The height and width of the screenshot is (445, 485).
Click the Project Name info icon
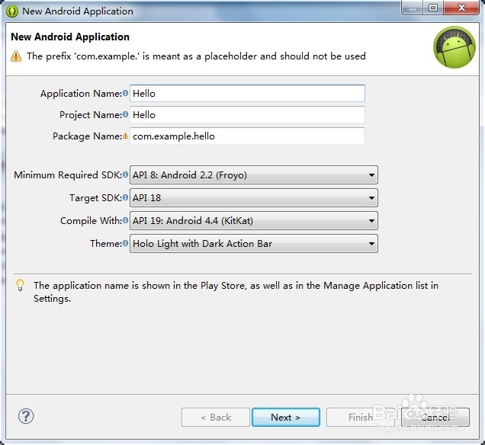(x=125, y=114)
